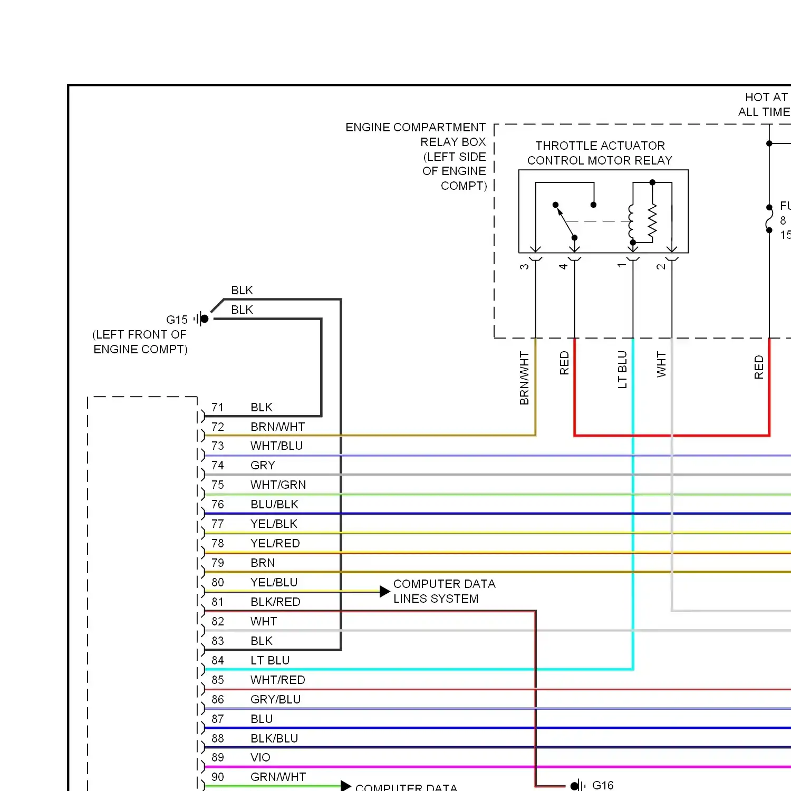Click the BLK wire label at pin 83

262,641
